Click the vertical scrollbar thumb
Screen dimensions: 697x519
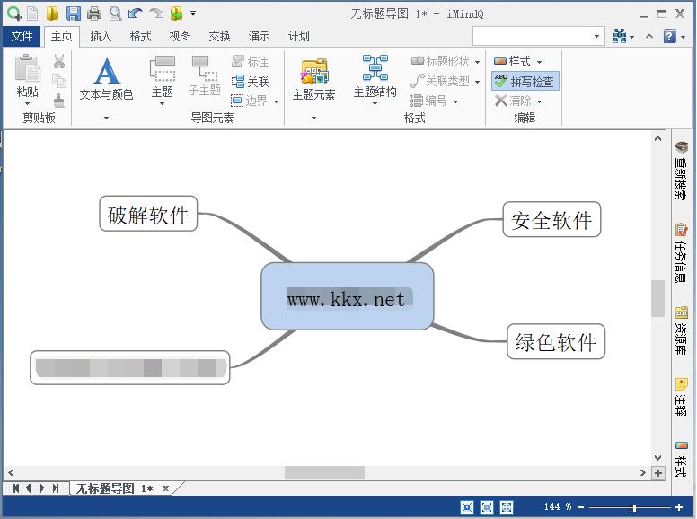pyautogui.click(x=657, y=298)
